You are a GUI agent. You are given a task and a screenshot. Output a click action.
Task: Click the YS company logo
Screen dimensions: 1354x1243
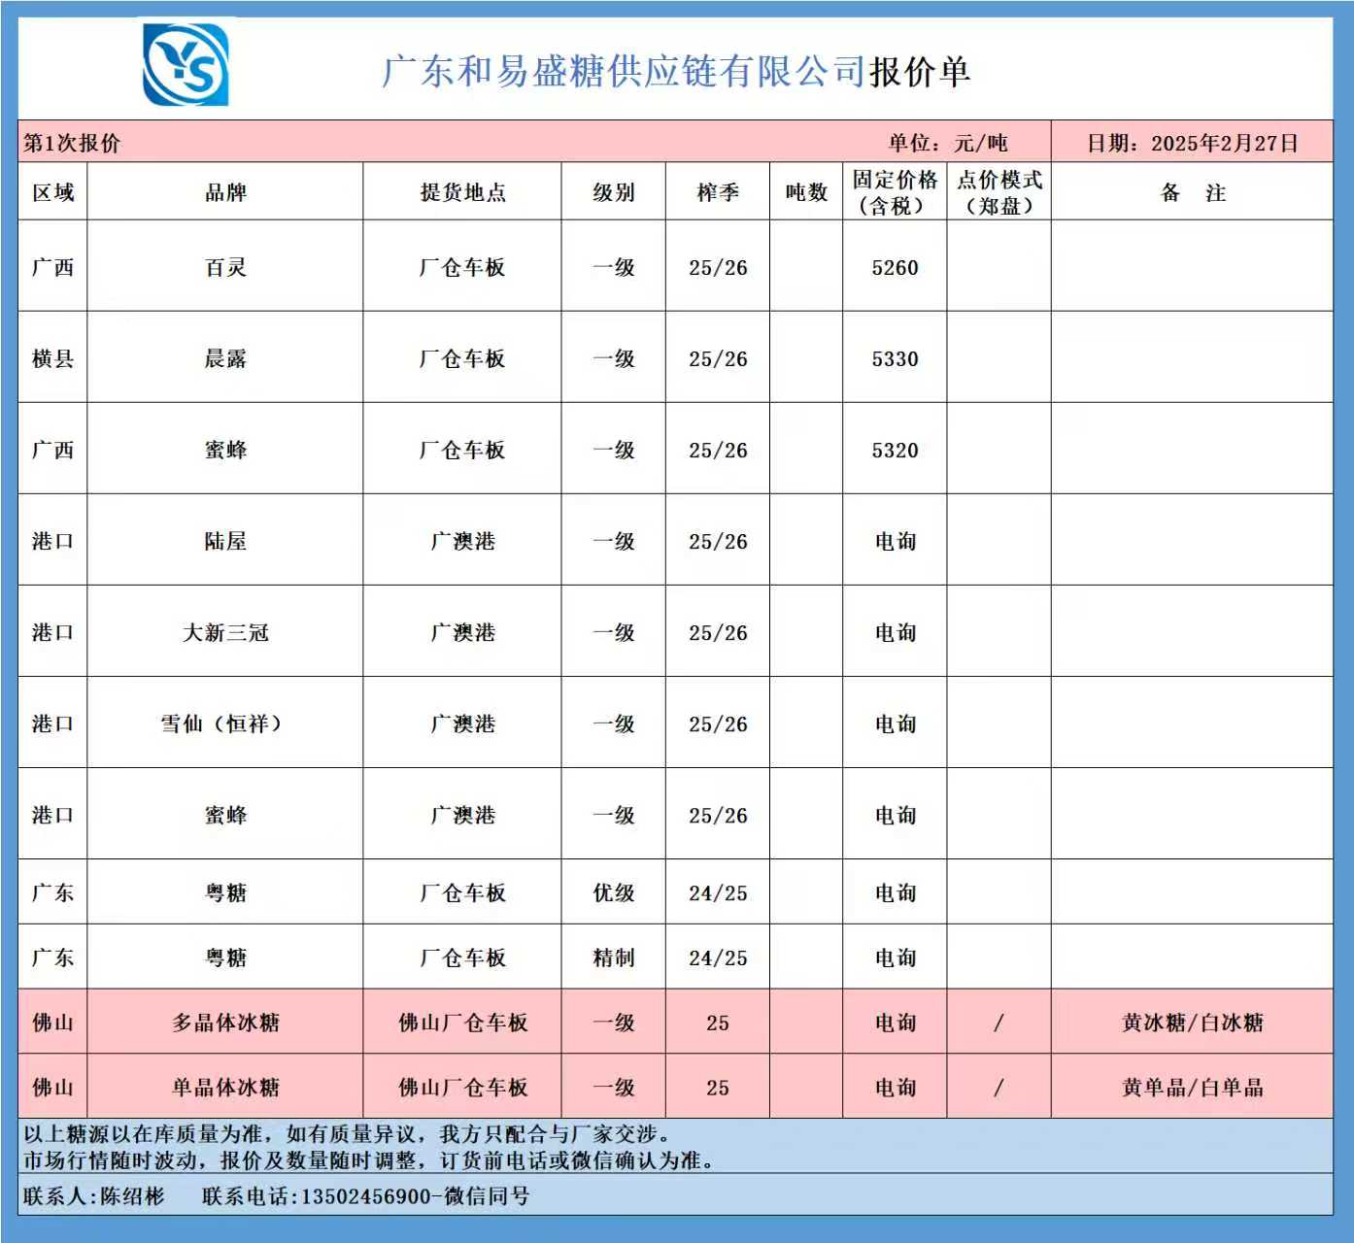tap(186, 65)
